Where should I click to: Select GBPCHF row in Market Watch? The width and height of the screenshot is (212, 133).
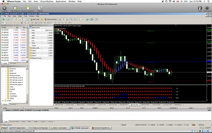14,55
